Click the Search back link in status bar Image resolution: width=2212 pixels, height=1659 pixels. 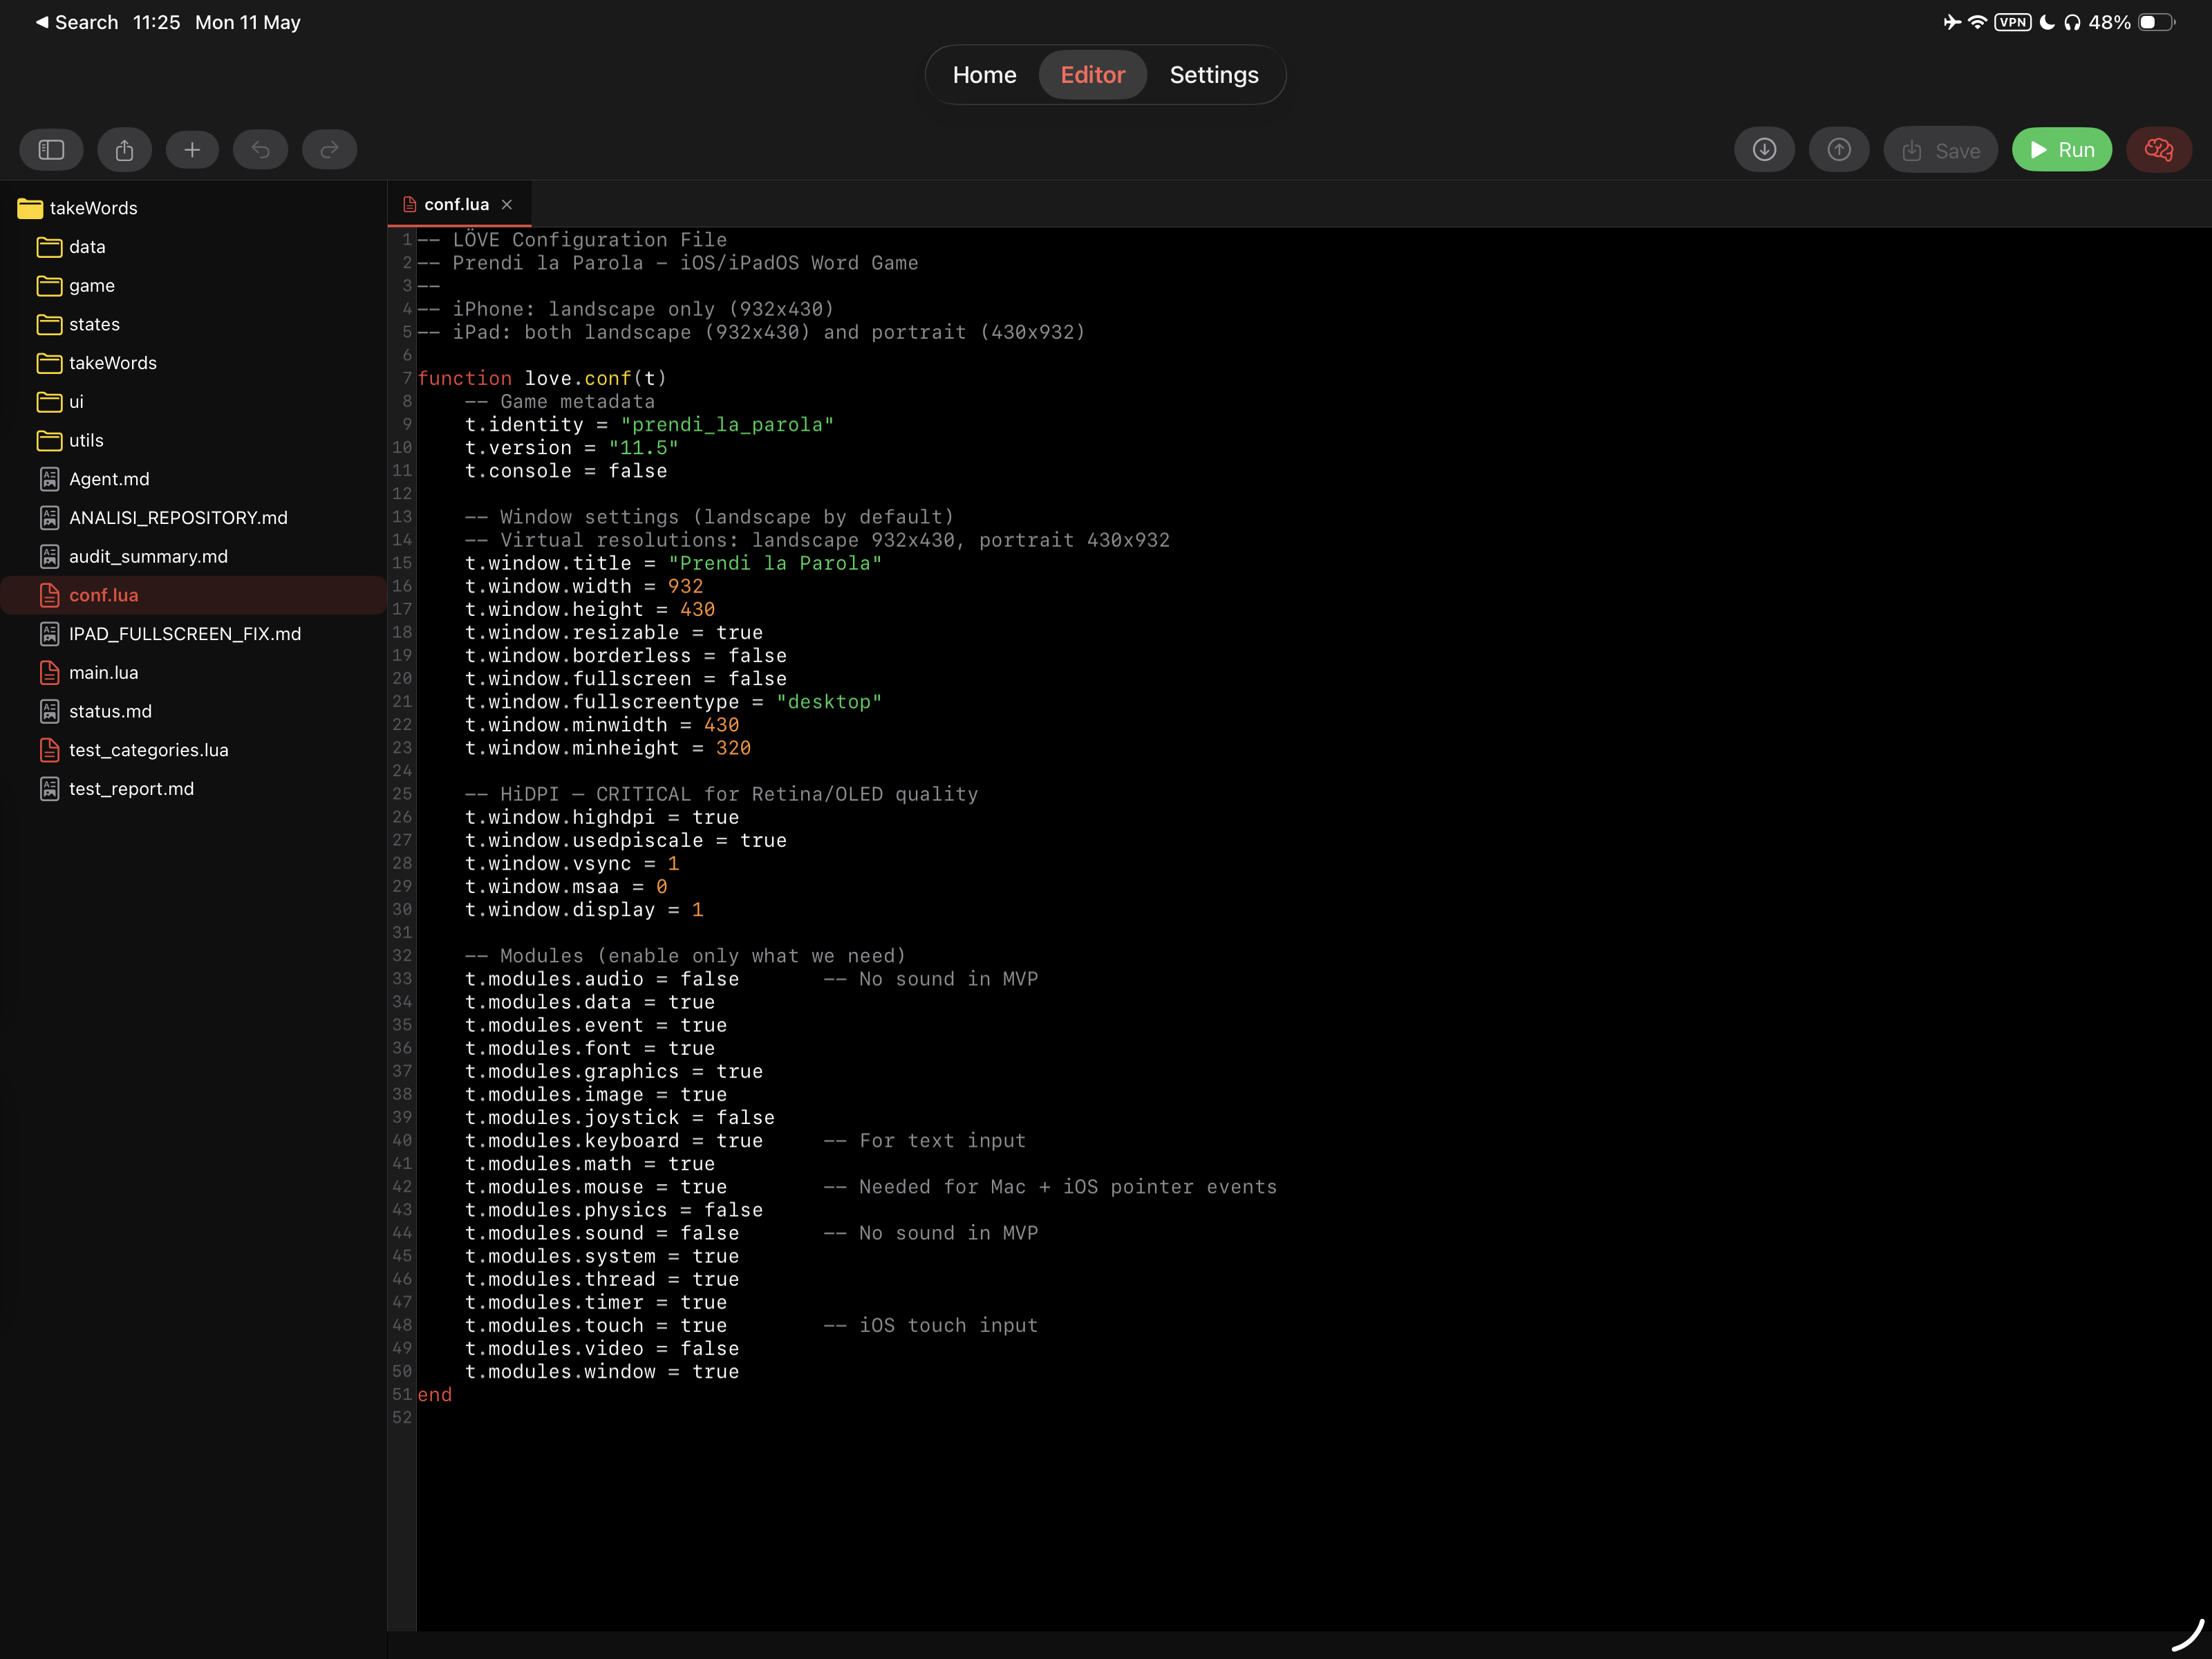click(77, 22)
